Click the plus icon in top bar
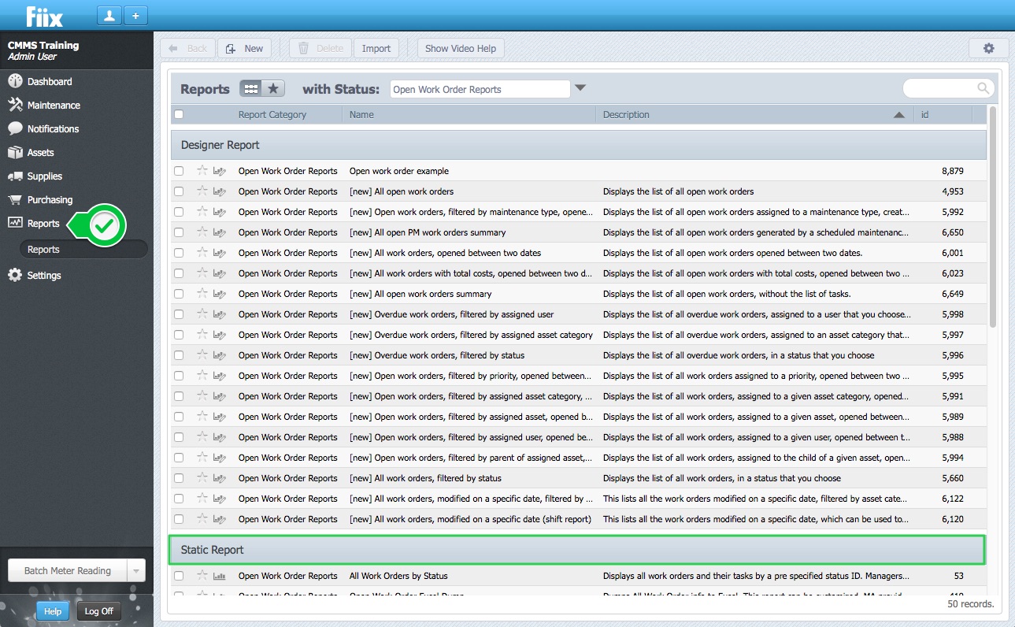 coord(135,16)
